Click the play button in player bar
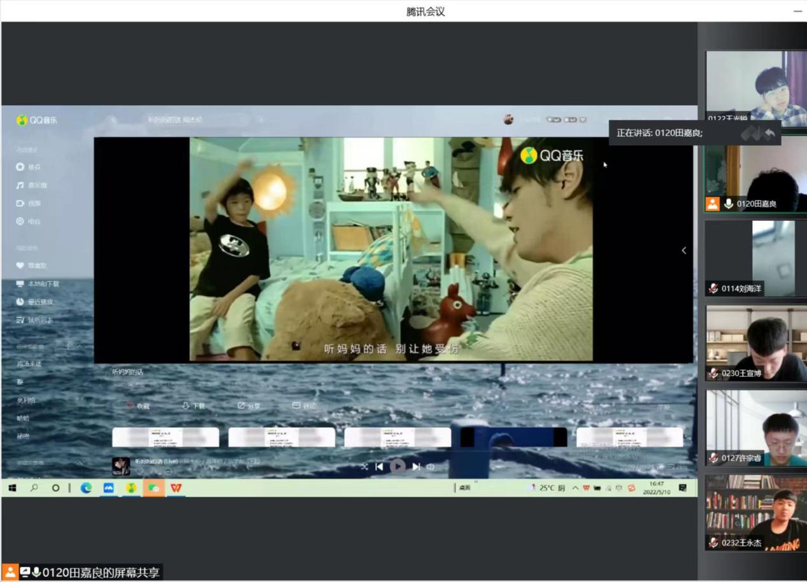Image resolution: width=807 pixels, height=582 pixels. coord(397,467)
